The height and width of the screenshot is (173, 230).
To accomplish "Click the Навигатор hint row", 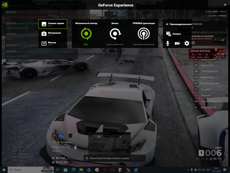I will (x=204, y=65).
